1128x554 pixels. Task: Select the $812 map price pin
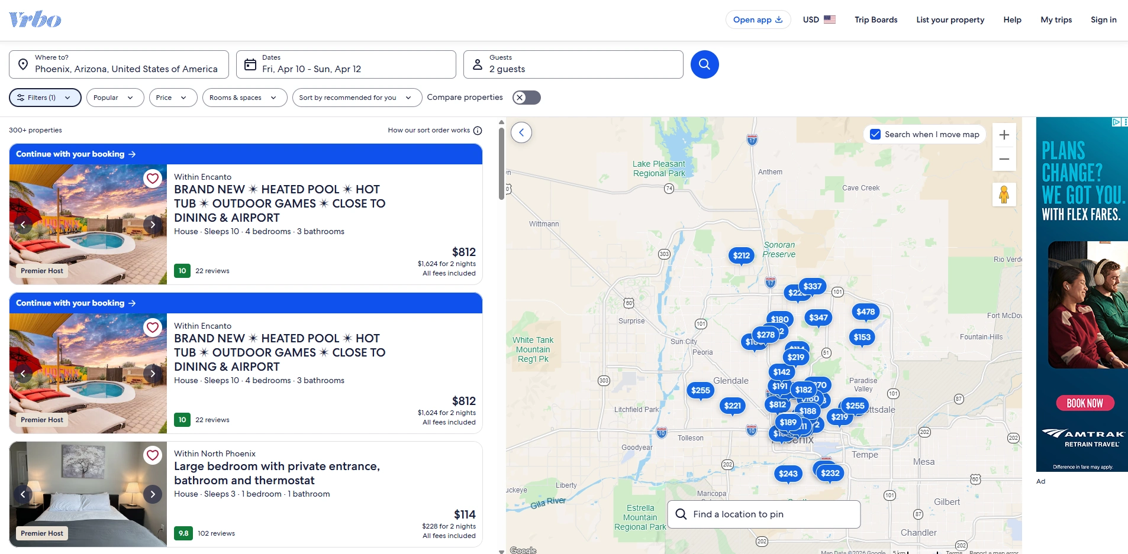point(778,404)
